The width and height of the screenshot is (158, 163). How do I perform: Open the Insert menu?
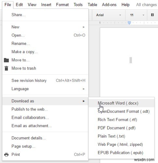click(x=46, y=5)
